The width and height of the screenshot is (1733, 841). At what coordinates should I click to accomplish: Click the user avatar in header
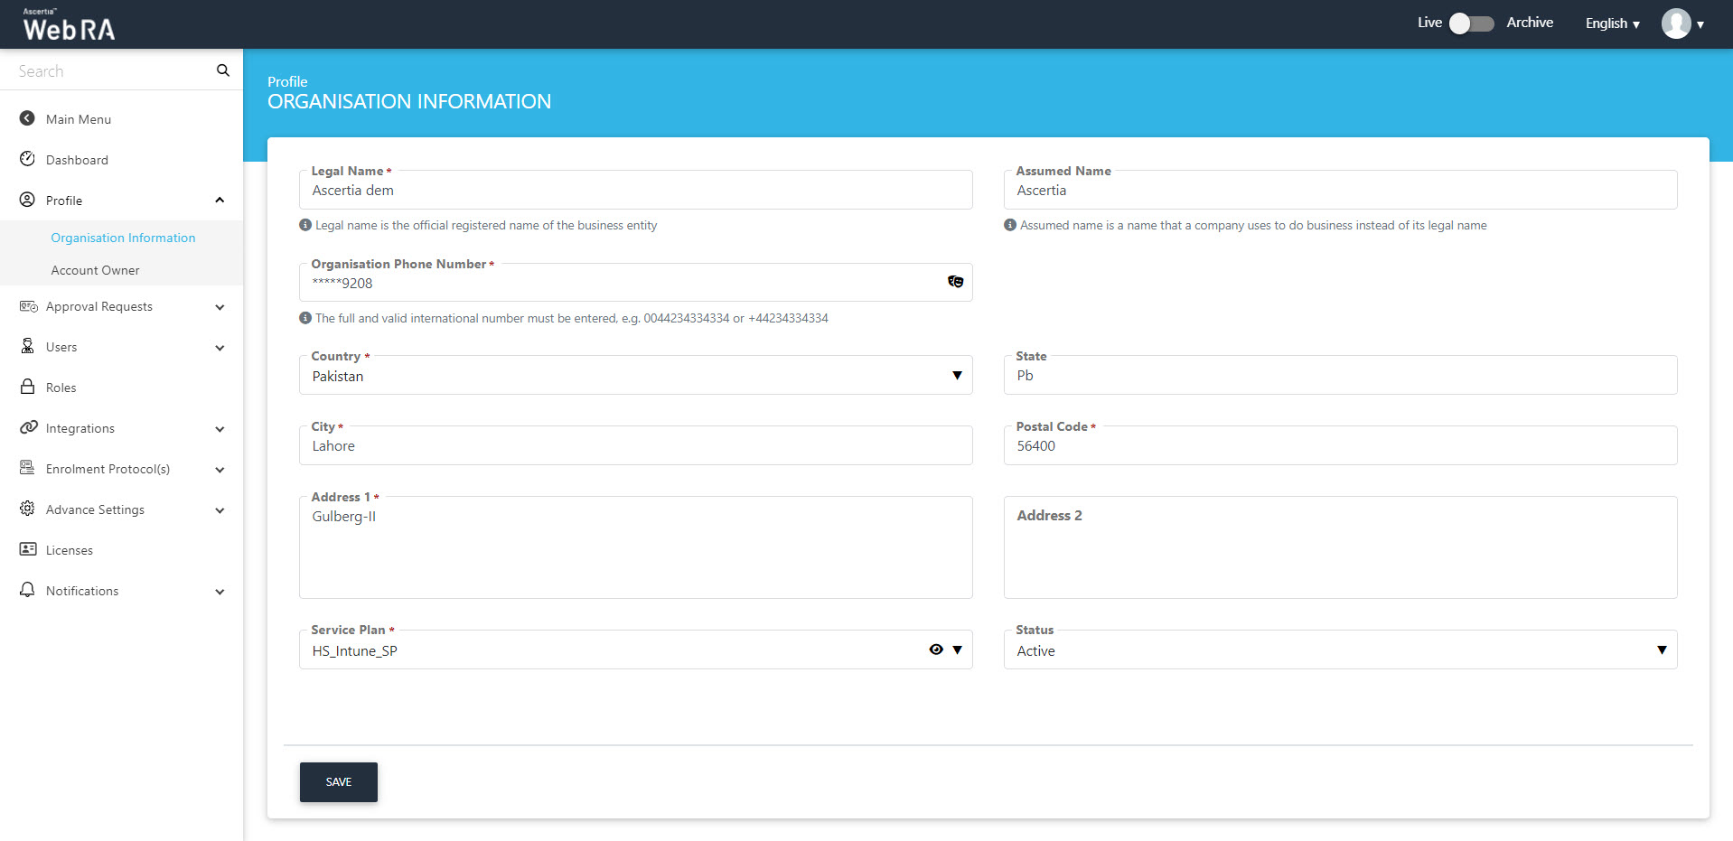pyautogui.click(x=1675, y=23)
